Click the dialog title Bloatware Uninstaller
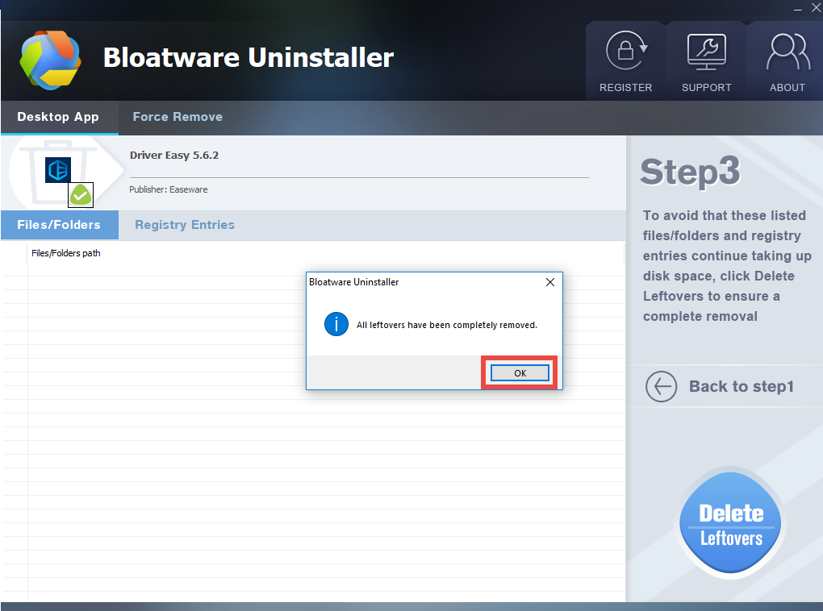 [x=353, y=282]
